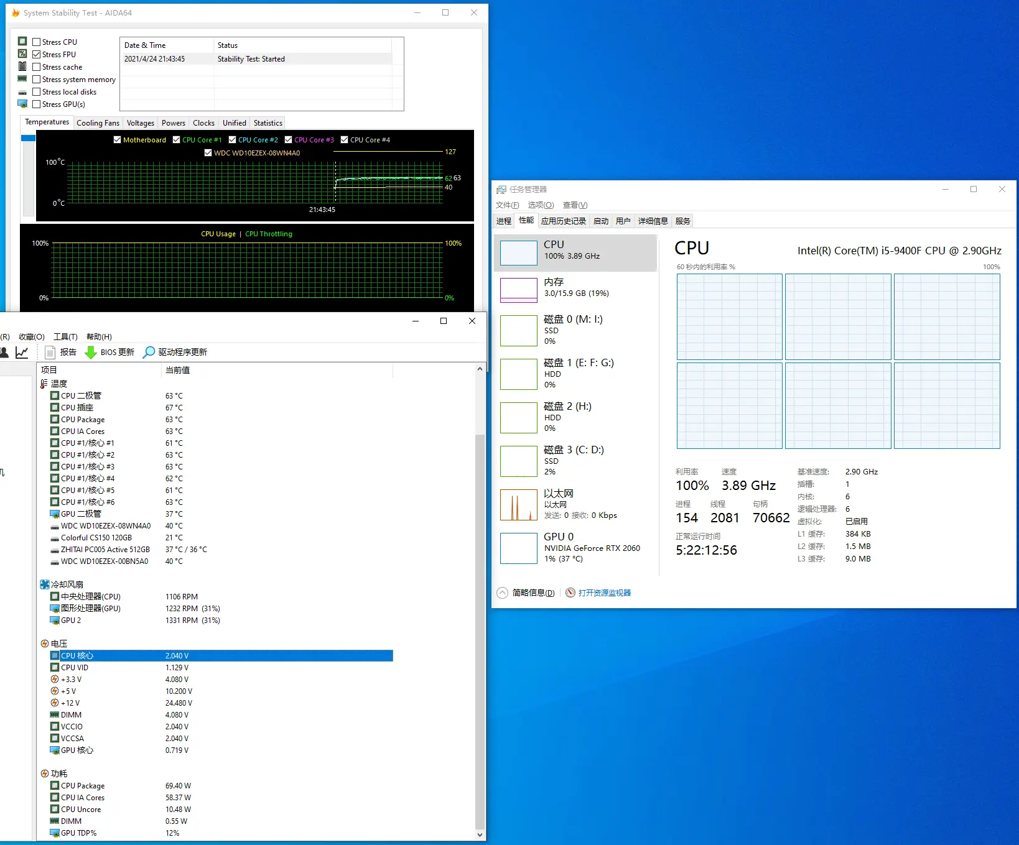Select 磁盘 2 (H:) HDD graph
The height and width of the screenshot is (845, 1019).
coord(519,418)
